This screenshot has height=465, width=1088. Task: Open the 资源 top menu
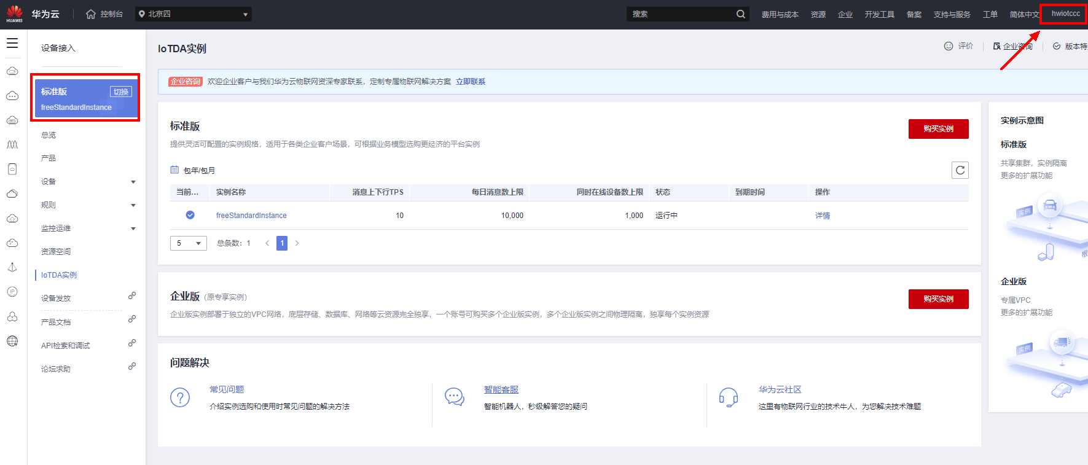(x=818, y=14)
